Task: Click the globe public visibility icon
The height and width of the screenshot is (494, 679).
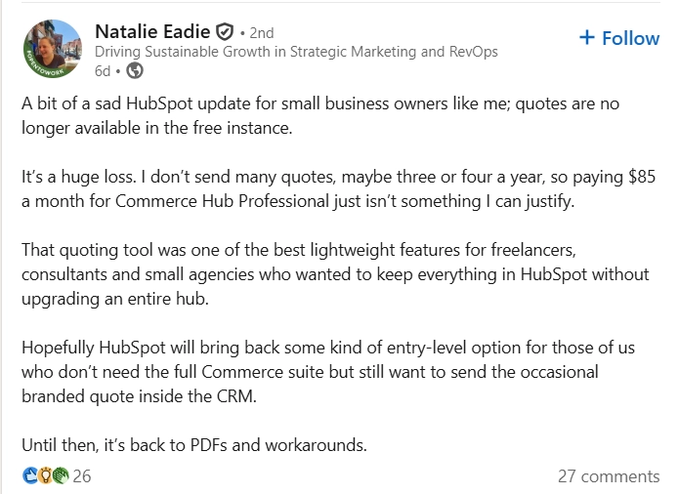Action: 136,70
